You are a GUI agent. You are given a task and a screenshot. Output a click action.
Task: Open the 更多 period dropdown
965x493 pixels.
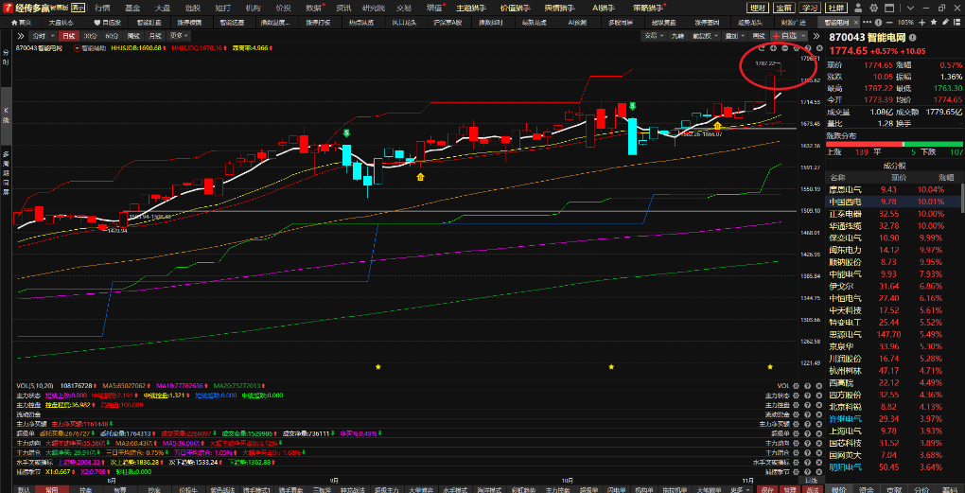pos(176,35)
